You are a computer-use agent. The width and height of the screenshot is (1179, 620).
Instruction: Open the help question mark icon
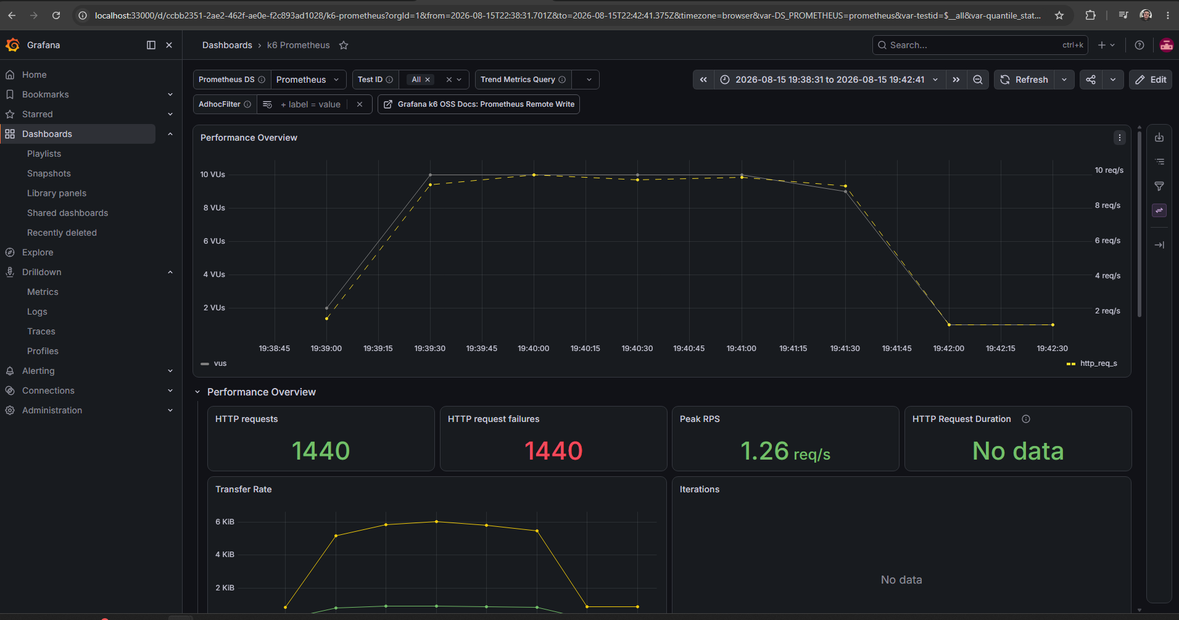[x=1140, y=45]
